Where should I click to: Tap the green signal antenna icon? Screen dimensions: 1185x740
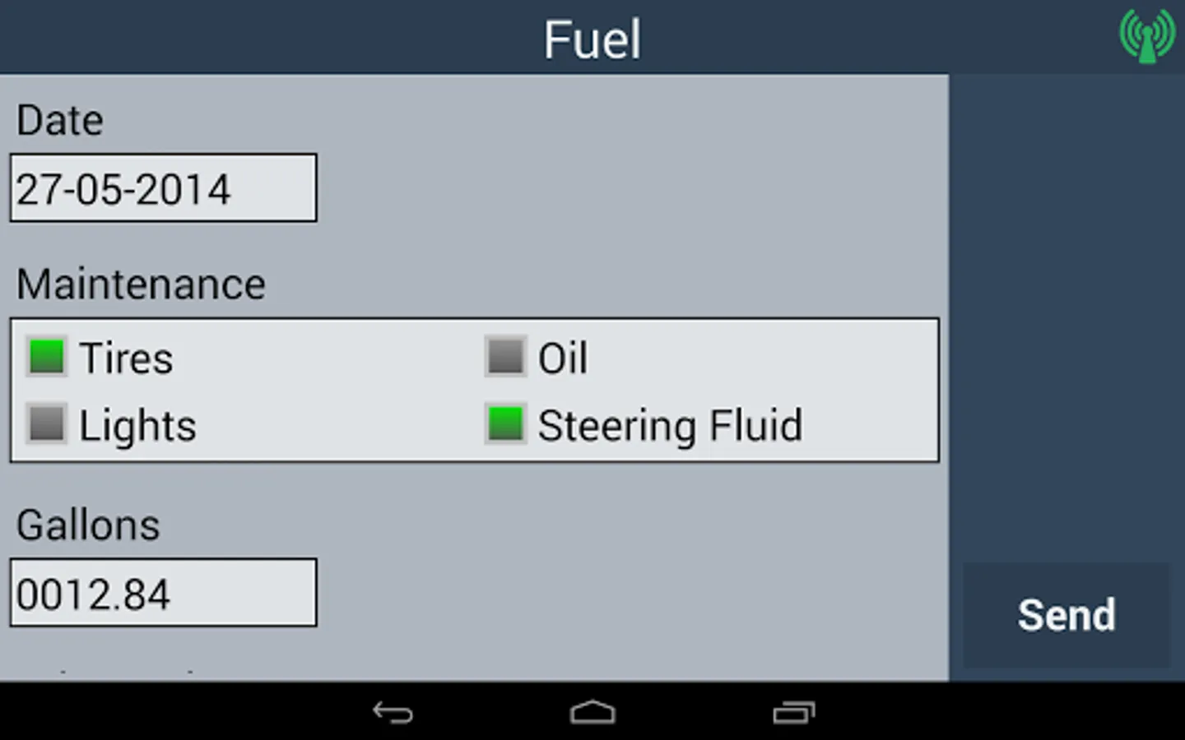coord(1146,35)
